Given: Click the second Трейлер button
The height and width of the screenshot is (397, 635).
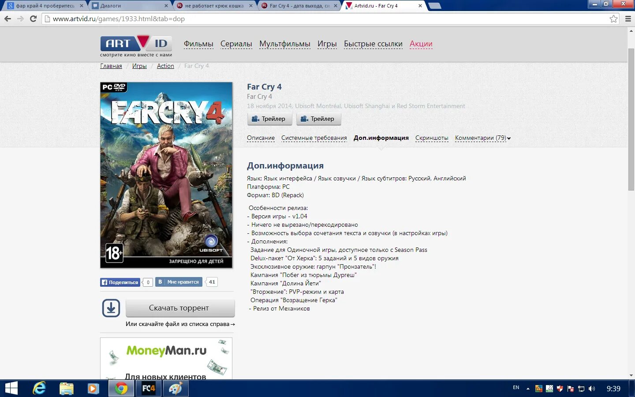Looking at the screenshot, I should point(318,119).
